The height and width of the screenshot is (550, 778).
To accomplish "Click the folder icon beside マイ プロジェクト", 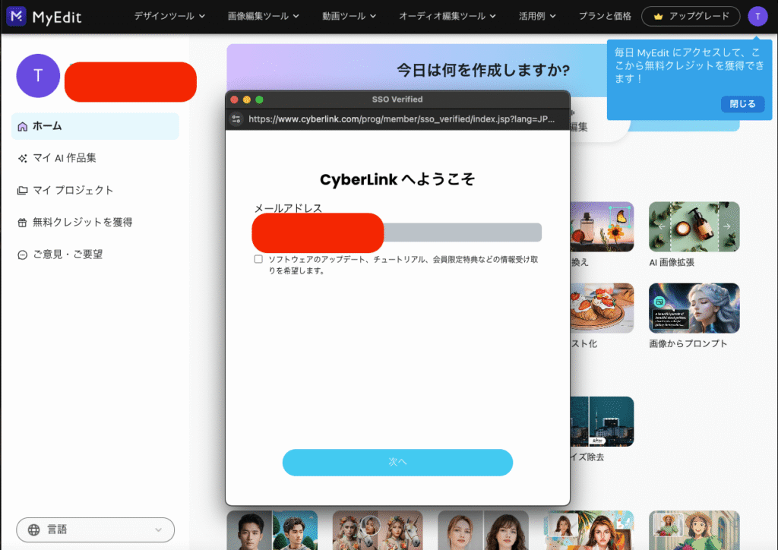I will [x=22, y=191].
